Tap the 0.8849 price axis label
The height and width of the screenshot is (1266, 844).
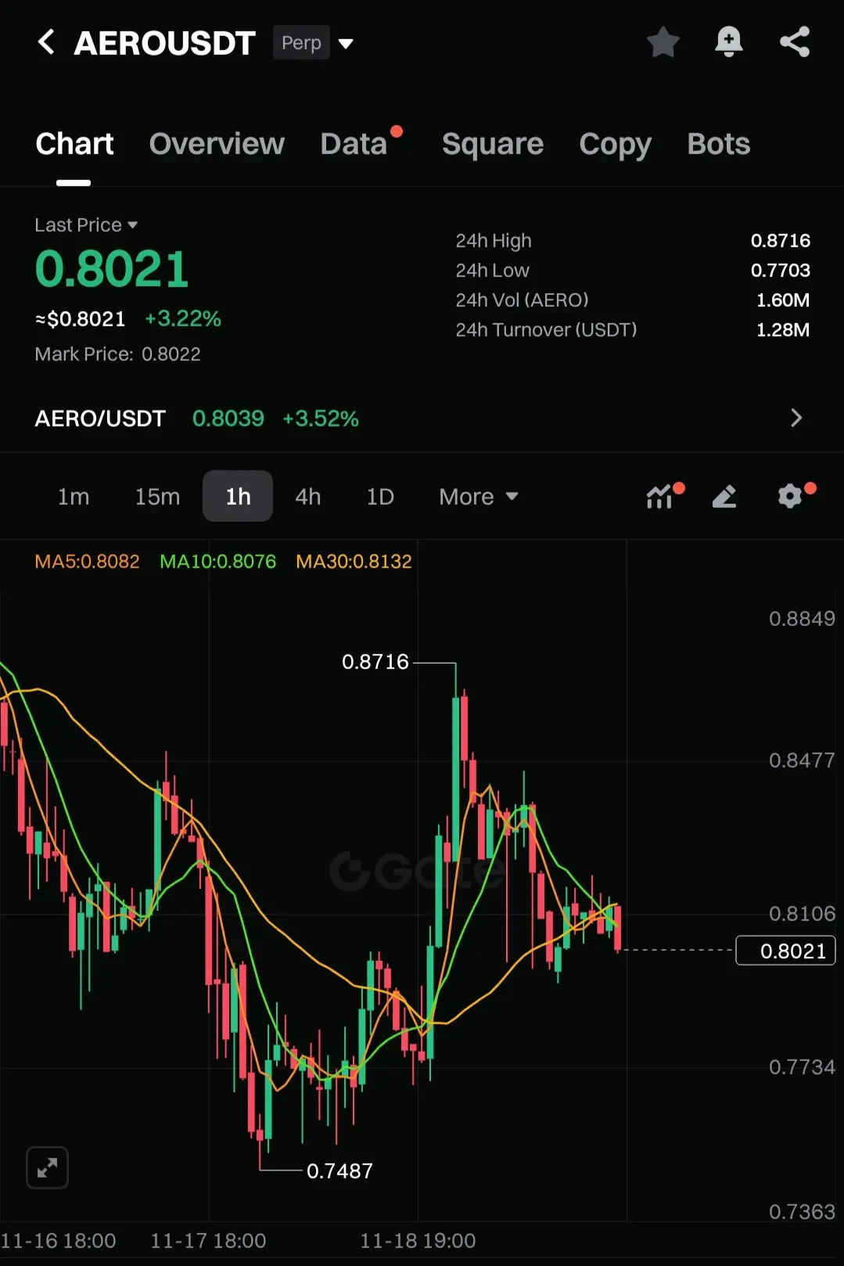(802, 619)
